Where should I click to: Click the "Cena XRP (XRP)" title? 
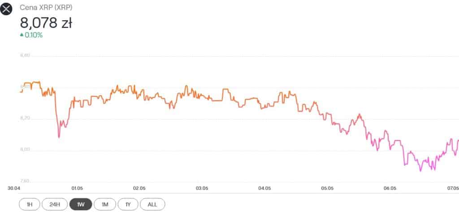click(47, 8)
